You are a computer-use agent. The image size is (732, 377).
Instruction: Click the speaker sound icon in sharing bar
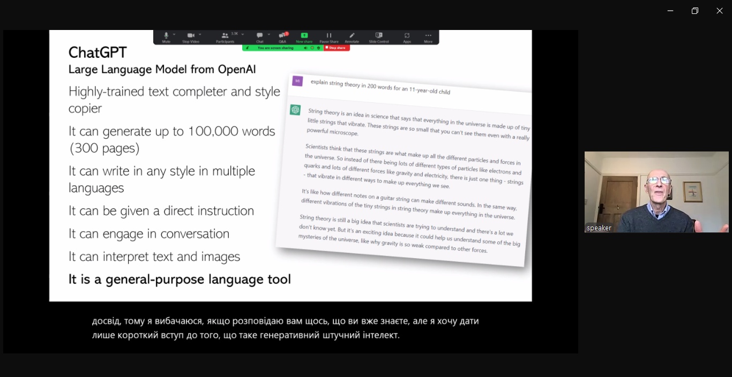pos(305,48)
